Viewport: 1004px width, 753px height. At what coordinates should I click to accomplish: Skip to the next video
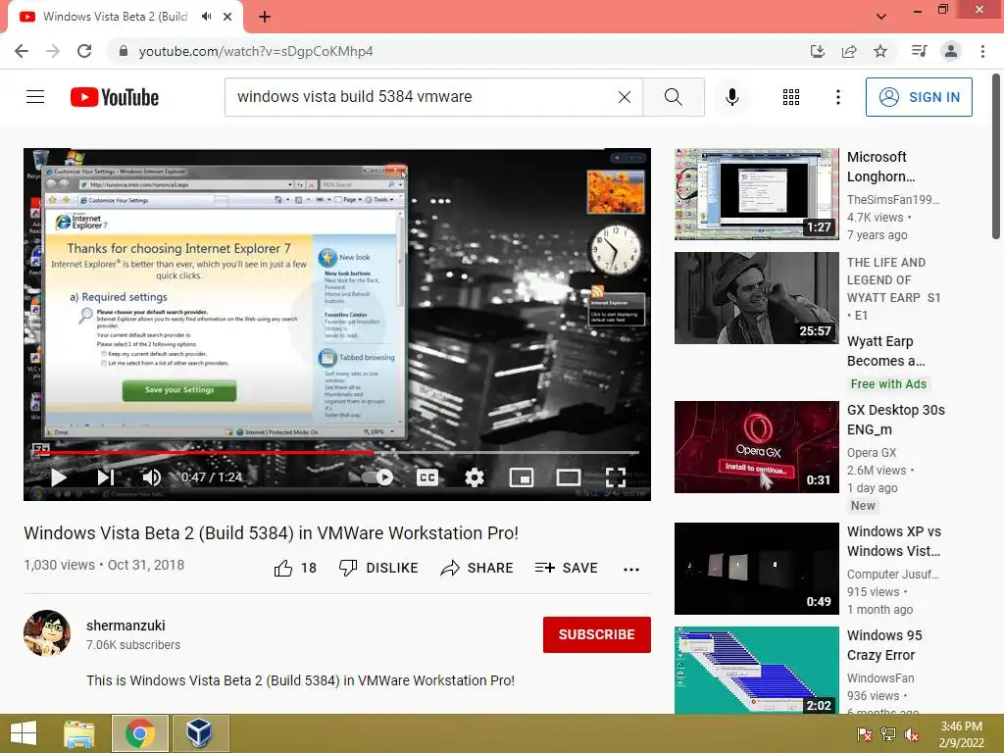(x=105, y=477)
